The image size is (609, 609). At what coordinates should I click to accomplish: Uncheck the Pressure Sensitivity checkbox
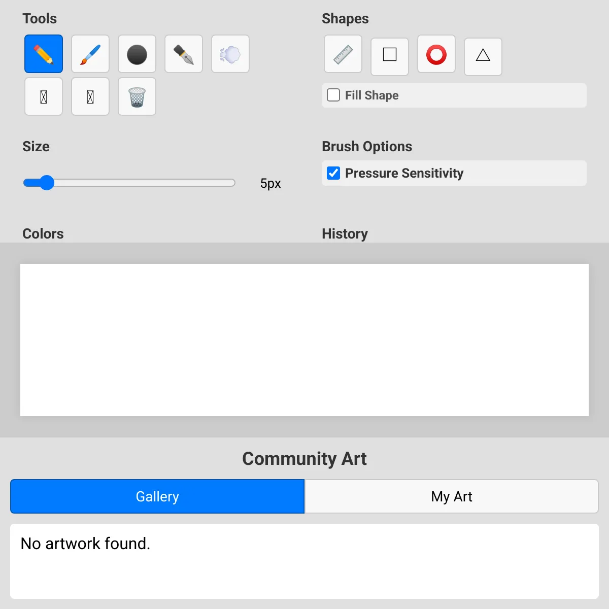coord(333,173)
